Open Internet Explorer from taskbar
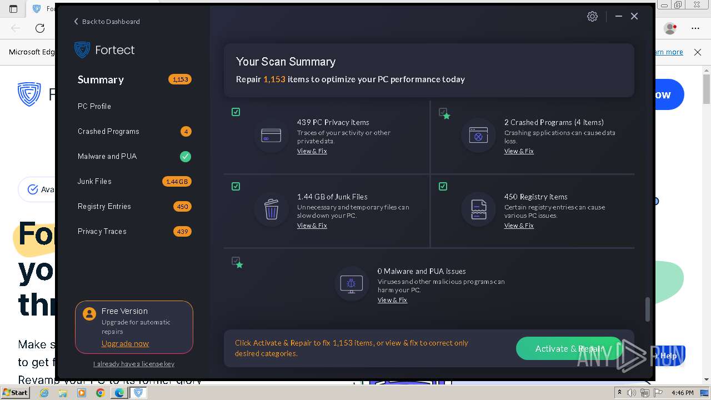The width and height of the screenshot is (711, 400). coord(44,393)
